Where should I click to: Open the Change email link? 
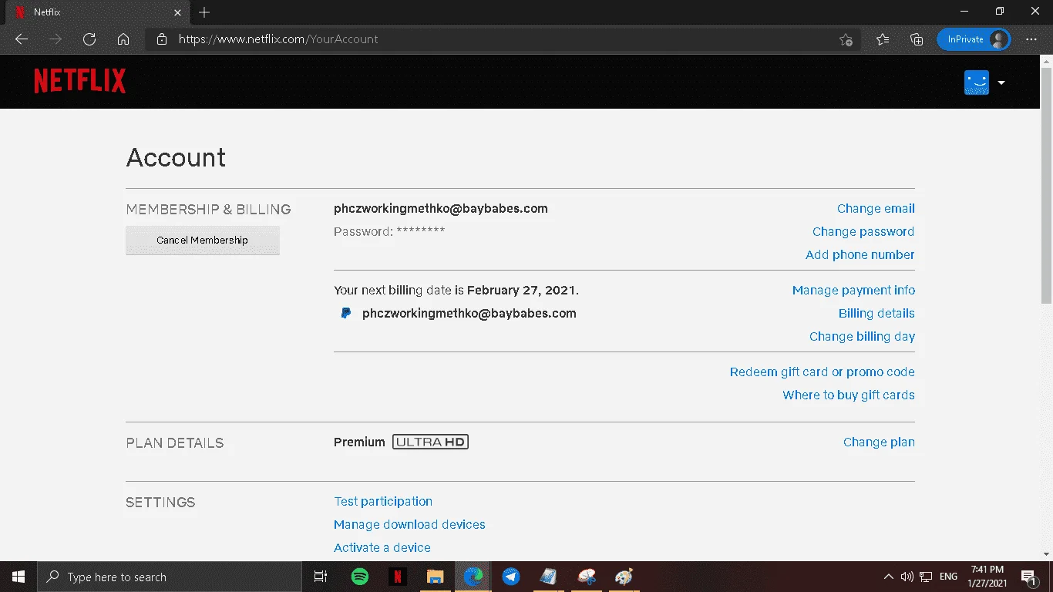tap(876, 208)
